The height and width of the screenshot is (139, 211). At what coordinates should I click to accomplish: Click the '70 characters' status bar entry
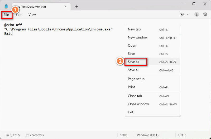[35, 135]
